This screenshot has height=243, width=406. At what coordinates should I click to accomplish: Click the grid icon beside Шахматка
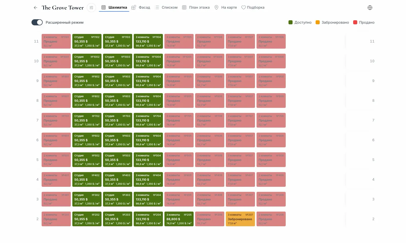click(104, 7)
